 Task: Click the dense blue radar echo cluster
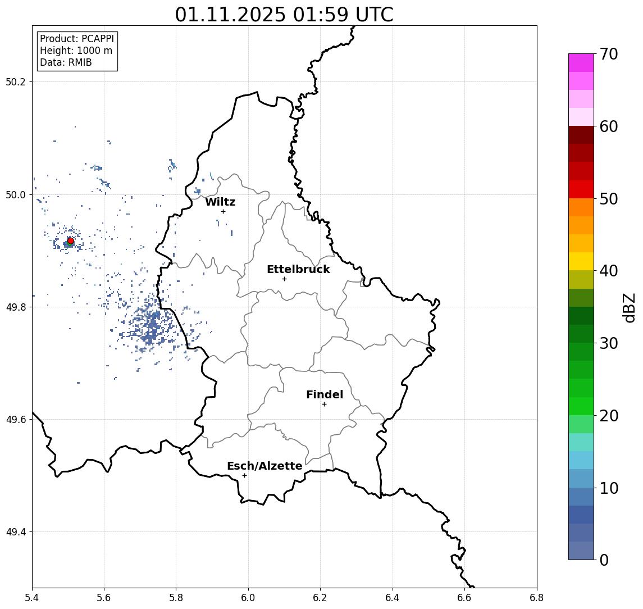coord(152,327)
